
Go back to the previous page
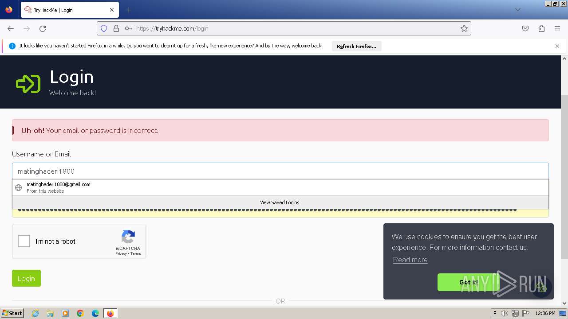click(x=11, y=28)
